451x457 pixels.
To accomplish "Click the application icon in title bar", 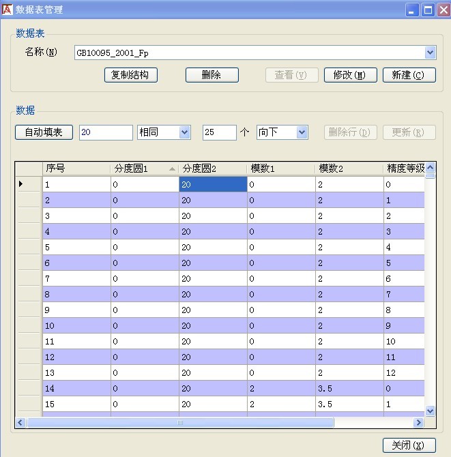I will pos(8,10).
